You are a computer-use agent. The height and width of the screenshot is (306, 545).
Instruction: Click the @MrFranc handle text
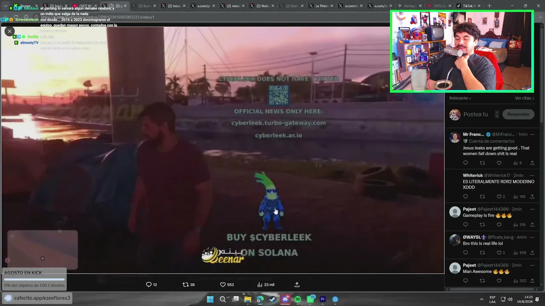pos(503,134)
